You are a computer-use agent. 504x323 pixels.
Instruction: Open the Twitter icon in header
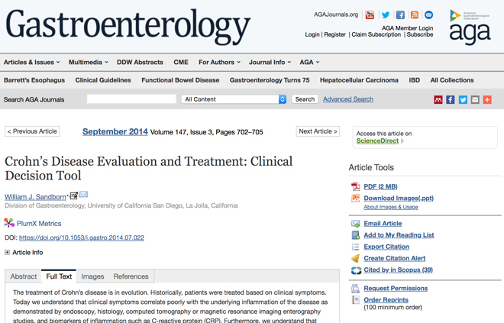(386, 15)
